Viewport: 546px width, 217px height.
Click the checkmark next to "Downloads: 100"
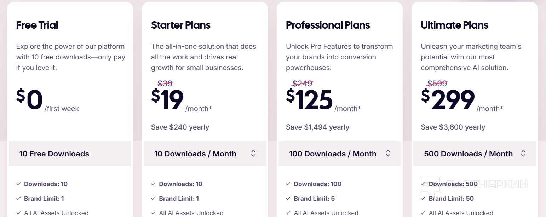288,184
